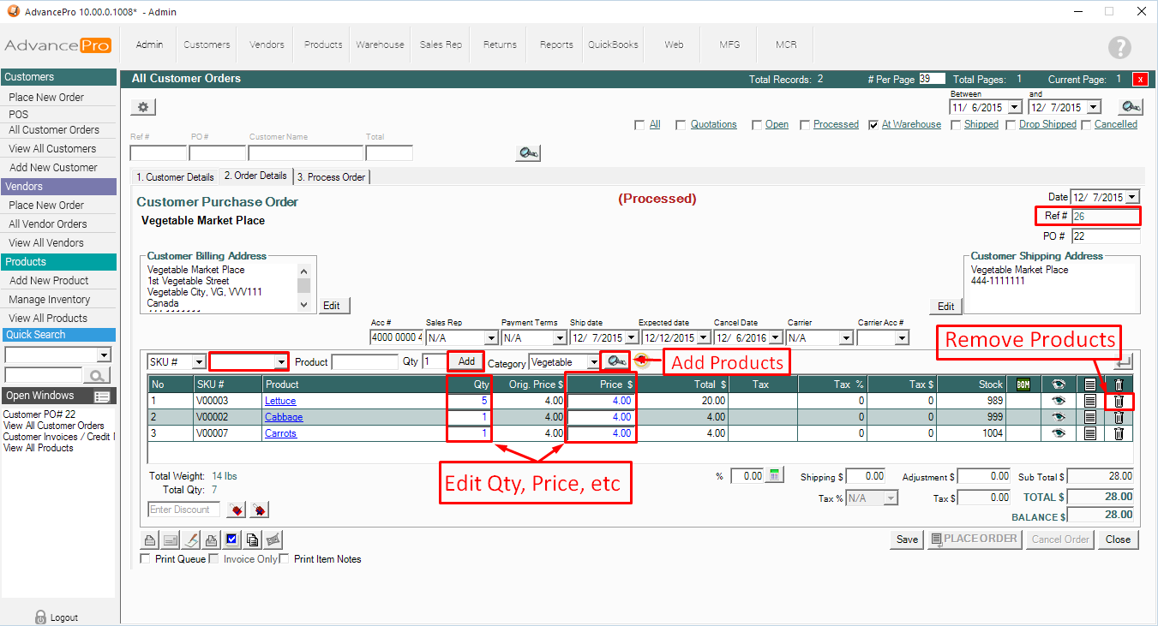Image resolution: width=1158 pixels, height=626 pixels.
Task: Click the help question mark icon
Action: (1119, 47)
